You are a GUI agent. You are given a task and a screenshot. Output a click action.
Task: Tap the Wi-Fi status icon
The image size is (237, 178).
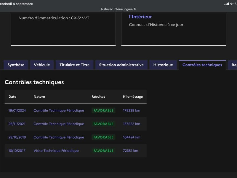(x=232, y=4)
